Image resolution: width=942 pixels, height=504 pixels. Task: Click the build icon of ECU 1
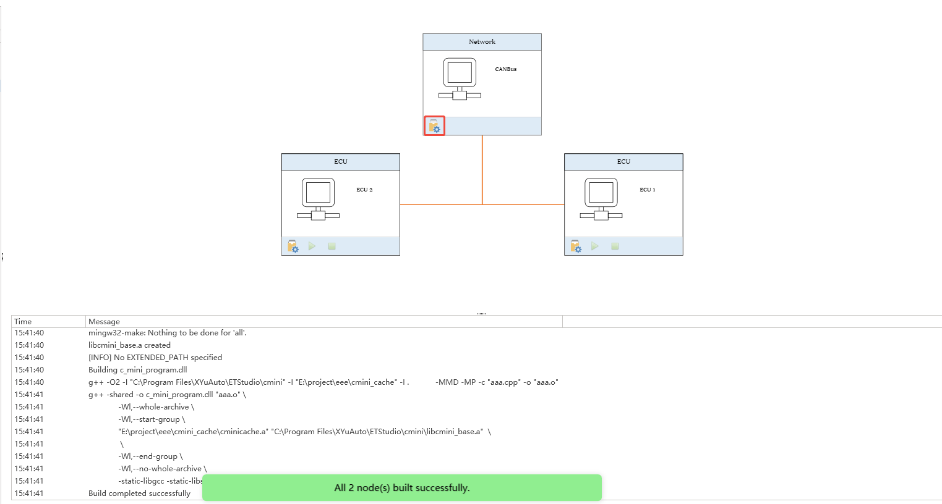(576, 246)
